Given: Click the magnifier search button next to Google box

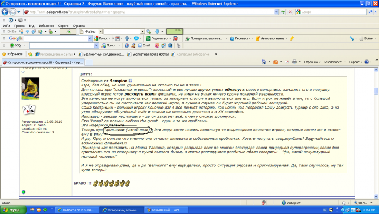Looking at the screenshot, I should pyautogui.click(x=370, y=11).
